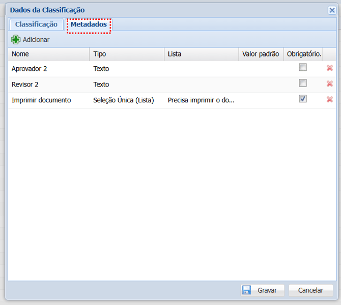Select the Metadados tab

click(x=89, y=24)
